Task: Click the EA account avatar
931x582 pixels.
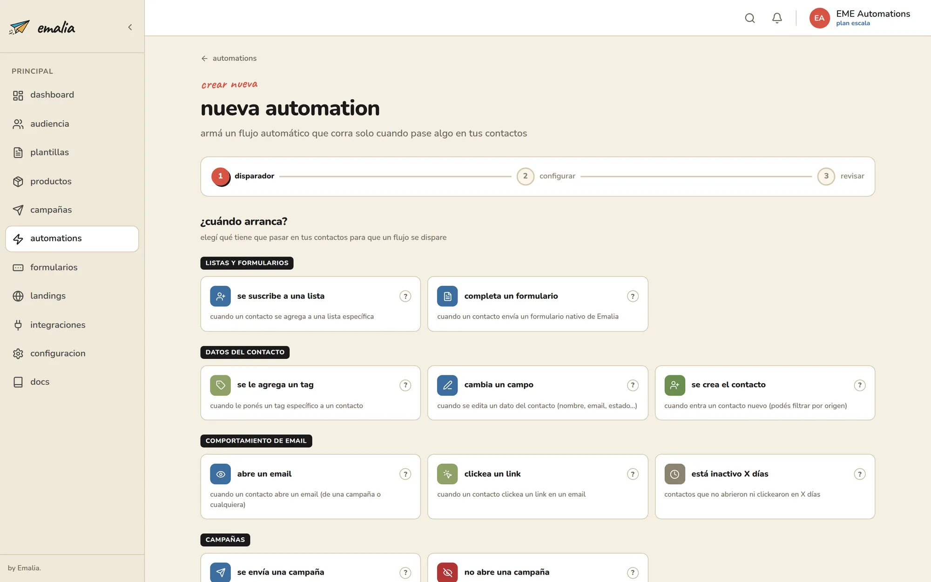Action: (819, 18)
